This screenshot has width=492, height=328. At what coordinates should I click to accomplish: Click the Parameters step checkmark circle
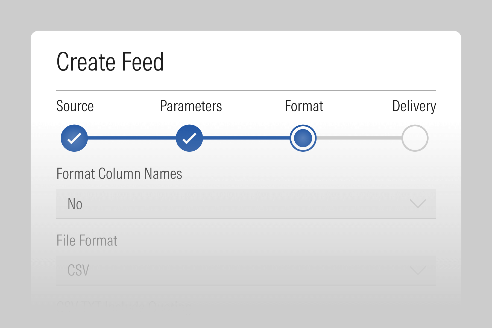click(x=189, y=138)
